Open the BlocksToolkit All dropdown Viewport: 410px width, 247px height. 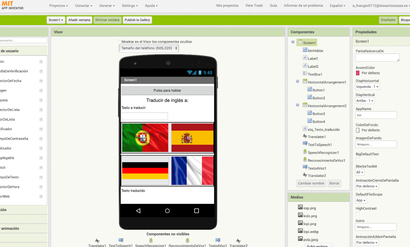(x=360, y=172)
